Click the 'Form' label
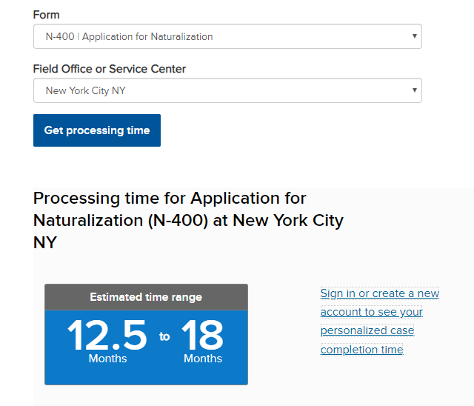 pos(46,15)
